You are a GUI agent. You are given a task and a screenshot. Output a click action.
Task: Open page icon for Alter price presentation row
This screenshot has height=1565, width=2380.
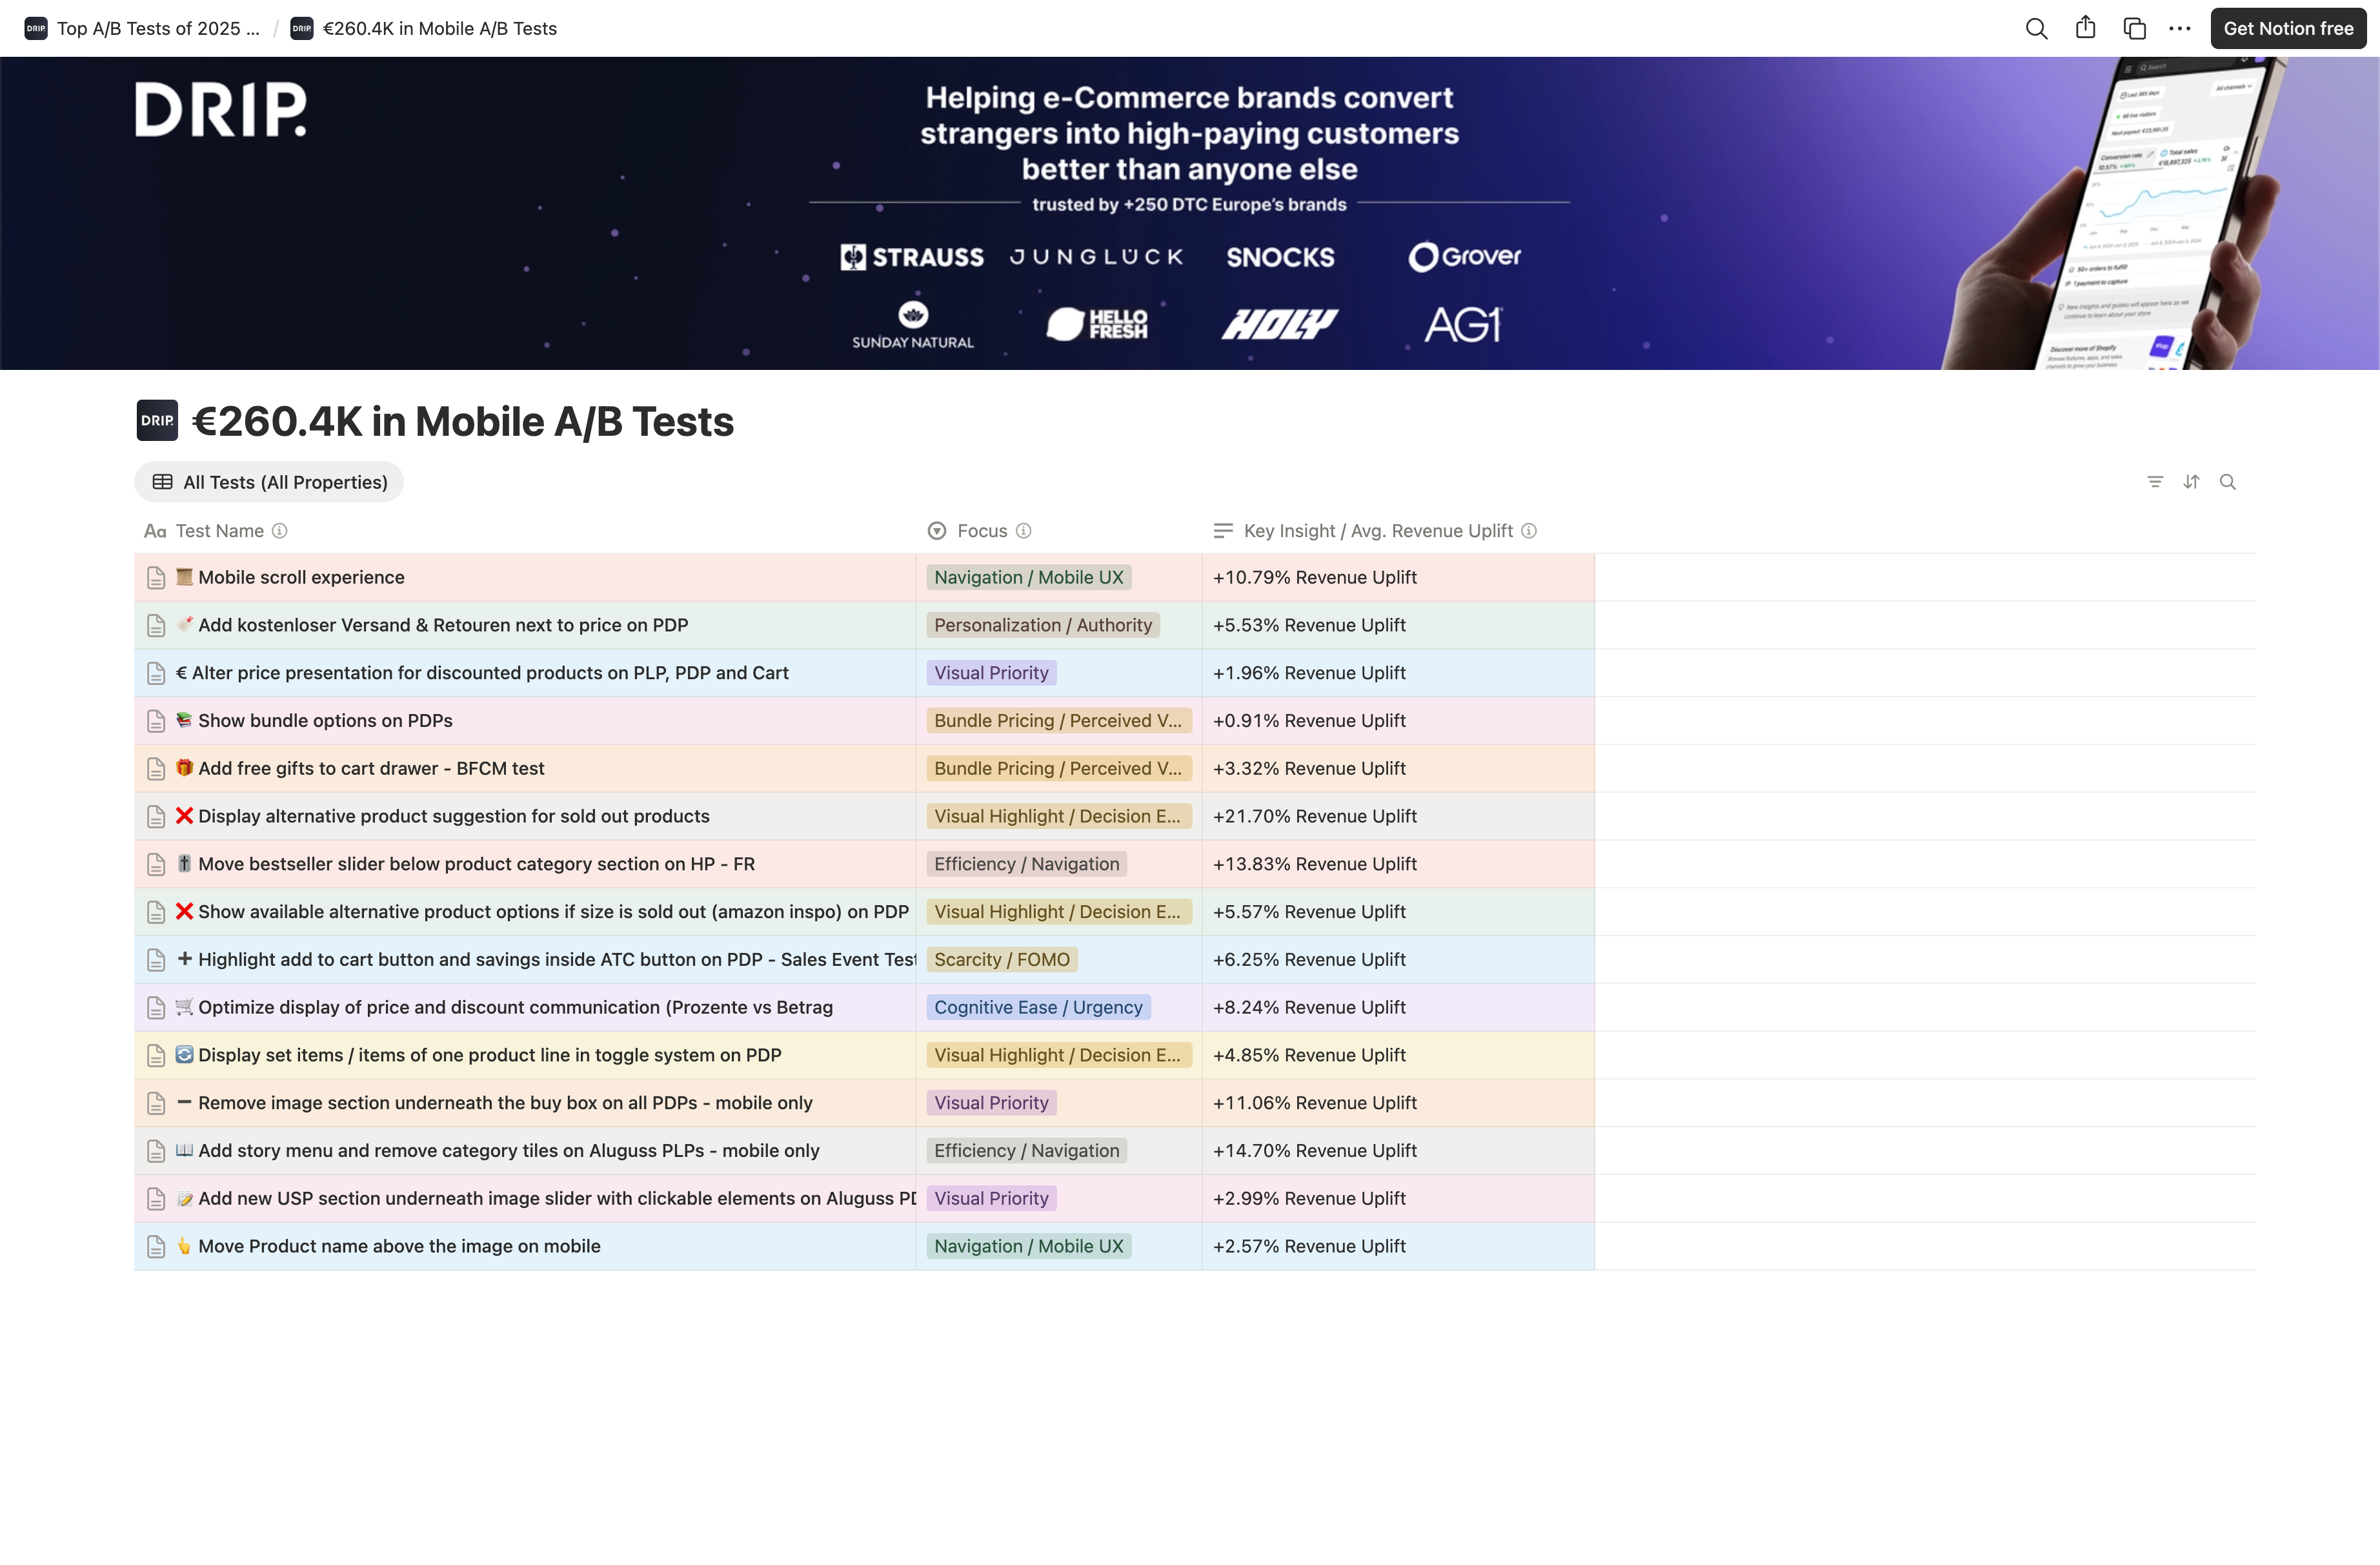156,673
